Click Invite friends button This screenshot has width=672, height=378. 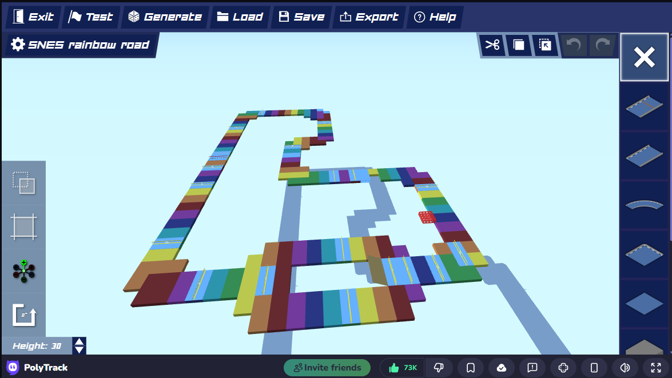[x=327, y=368]
